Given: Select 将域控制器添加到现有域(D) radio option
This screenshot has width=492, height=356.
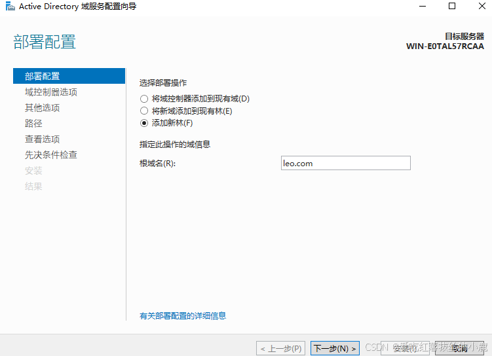Looking at the screenshot, I should pyautogui.click(x=144, y=99).
